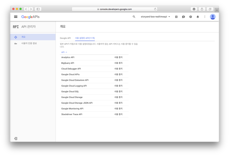The height and width of the screenshot is (156, 229).
Task: Open 사용자 인증 정보 in the sidebar
Action: 33,44
